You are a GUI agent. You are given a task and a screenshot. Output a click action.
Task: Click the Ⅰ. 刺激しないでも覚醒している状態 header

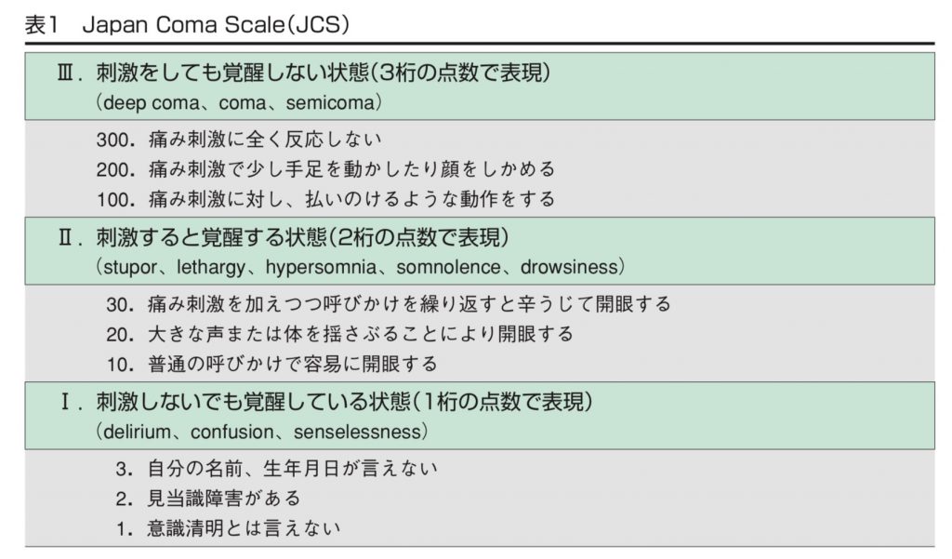click(325, 402)
